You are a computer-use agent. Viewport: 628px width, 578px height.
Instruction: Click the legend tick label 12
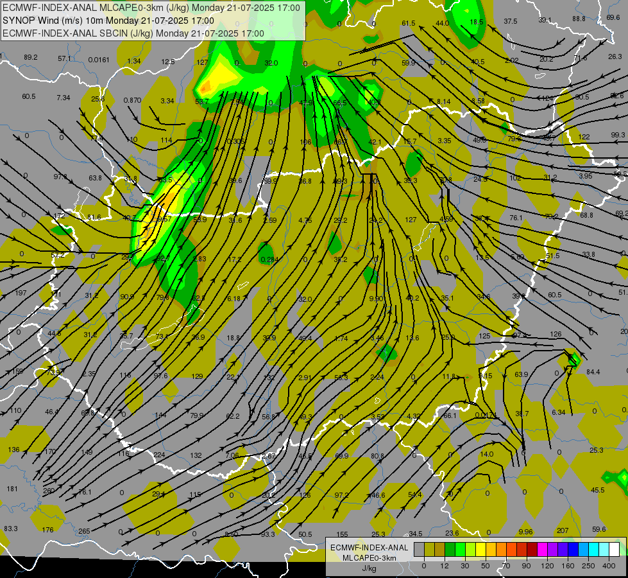(445, 566)
